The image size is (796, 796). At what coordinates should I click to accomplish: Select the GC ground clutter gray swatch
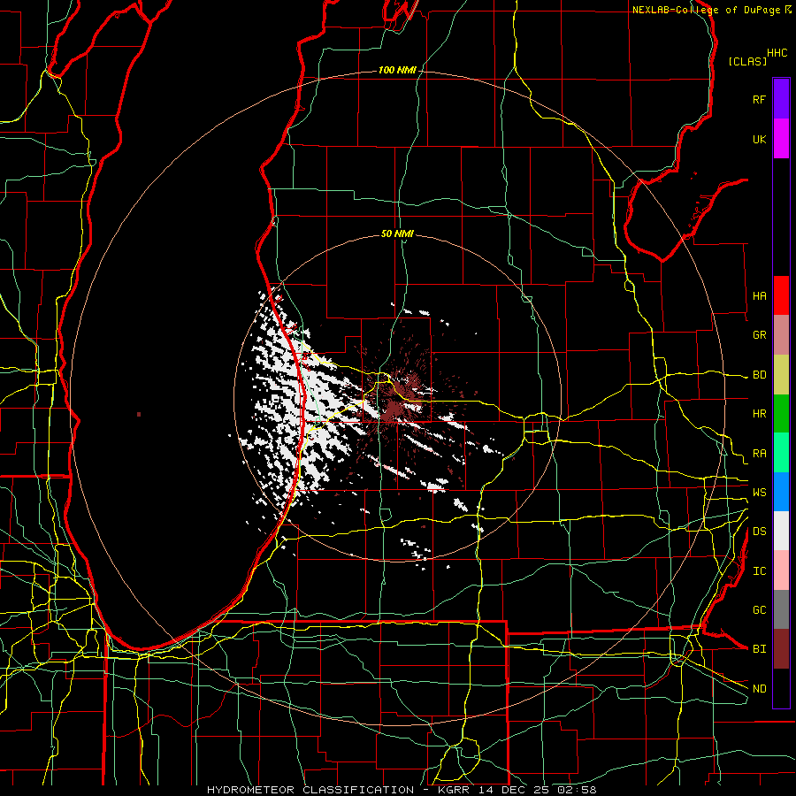pyautogui.click(x=781, y=609)
